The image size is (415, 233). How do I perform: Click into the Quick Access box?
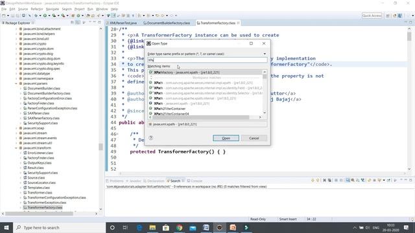click(372, 16)
